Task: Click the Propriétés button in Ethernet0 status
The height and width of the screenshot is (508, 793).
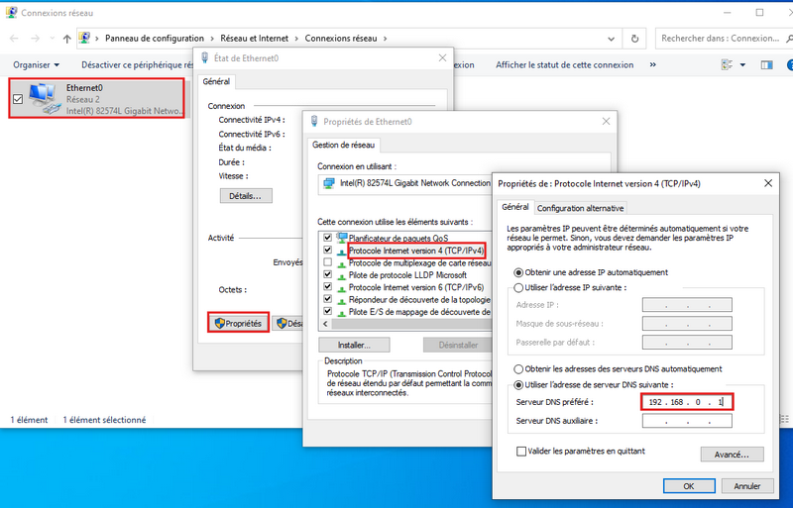Action: pos(238,323)
